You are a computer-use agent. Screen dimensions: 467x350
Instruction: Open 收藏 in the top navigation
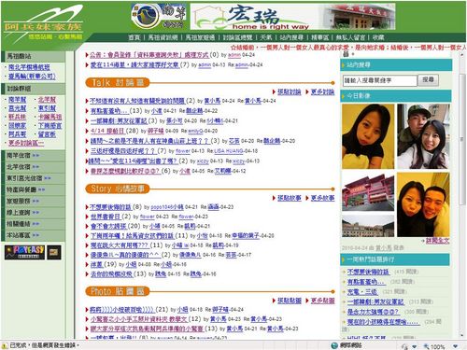(x=378, y=37)
